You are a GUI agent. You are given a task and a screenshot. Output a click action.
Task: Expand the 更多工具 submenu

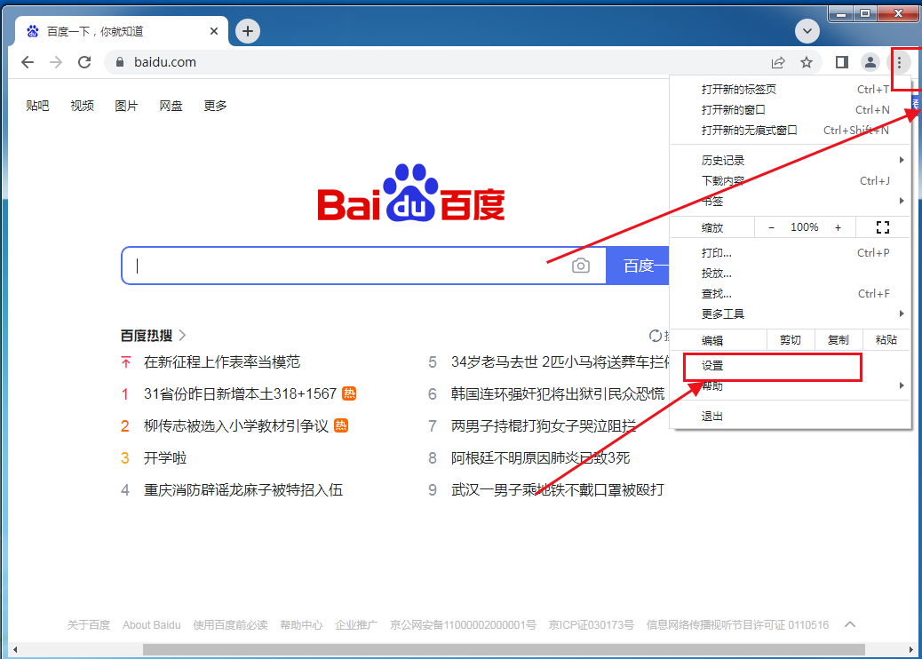(791, 314)
